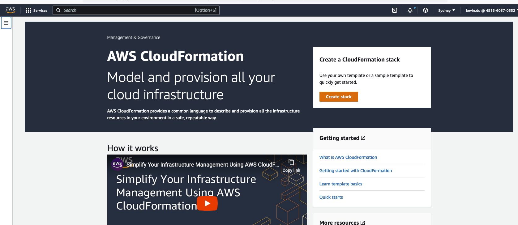Image resolution: width=518 pixels, height=225 pixels.
Task: Click the Copy link icon on the video
Action: [291, 162]
